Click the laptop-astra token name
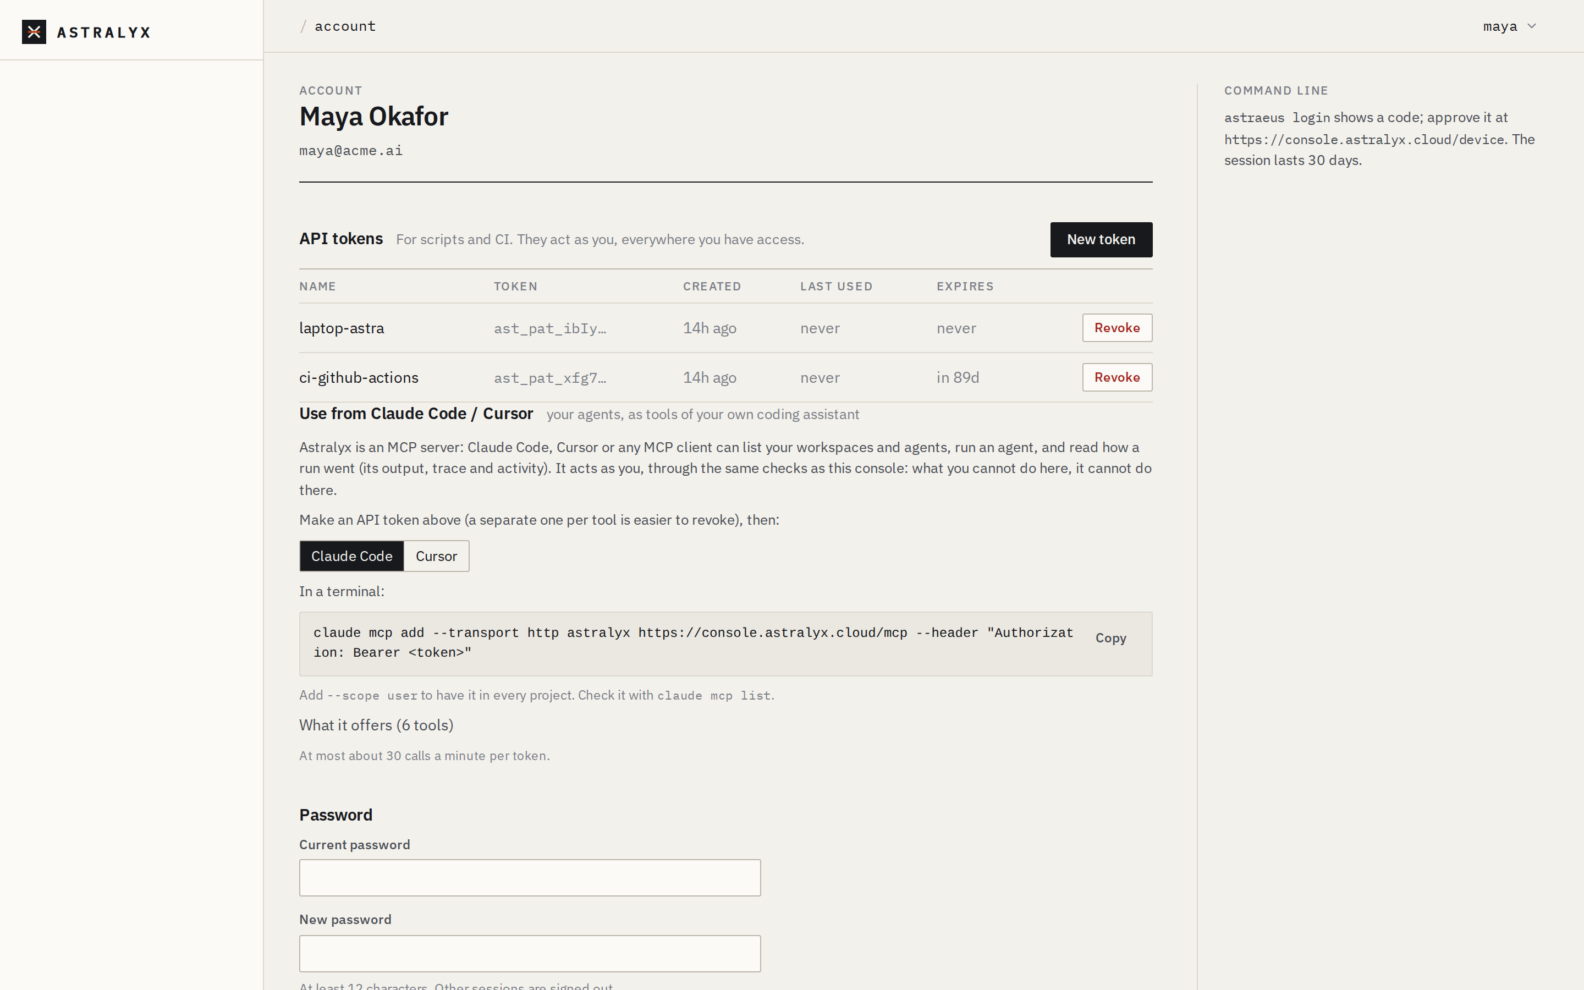1584x990 pixels. click(342, 328)
